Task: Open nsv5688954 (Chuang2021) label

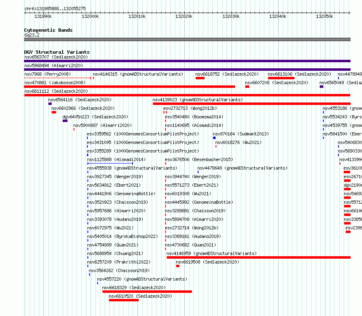Action: coord(115,253)
